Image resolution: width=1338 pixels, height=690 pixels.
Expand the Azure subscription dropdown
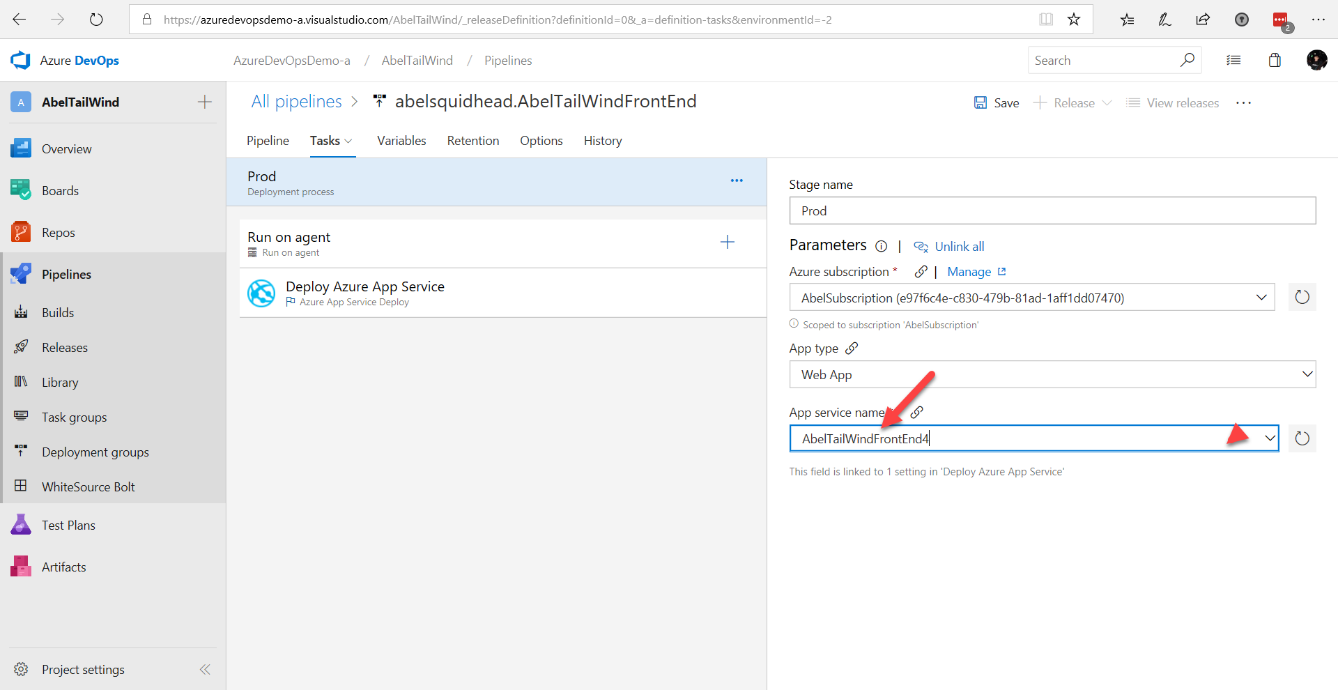click(x=1261, y=298)
